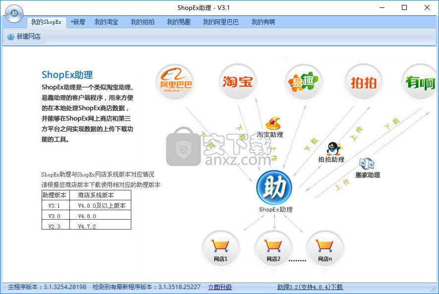Click the 立即升级 link

[220, 287]
